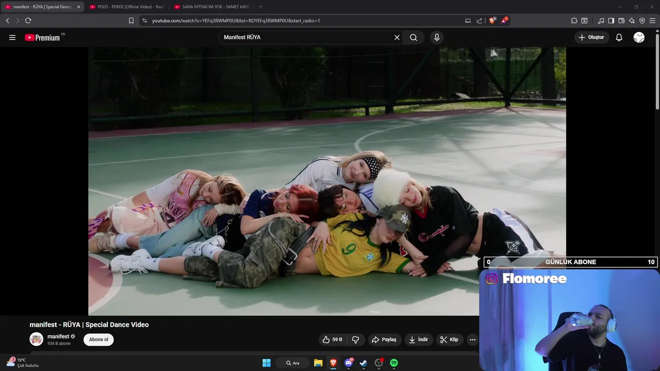This screenshot has width=660, height=371.
Task: Open Spotify from the taskbar
Action: click(x=394, y=363)
